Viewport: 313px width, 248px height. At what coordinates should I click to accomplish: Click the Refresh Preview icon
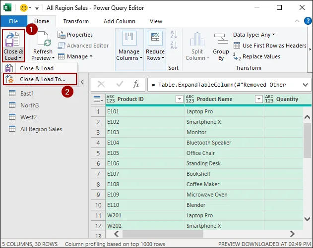point(44,39)
